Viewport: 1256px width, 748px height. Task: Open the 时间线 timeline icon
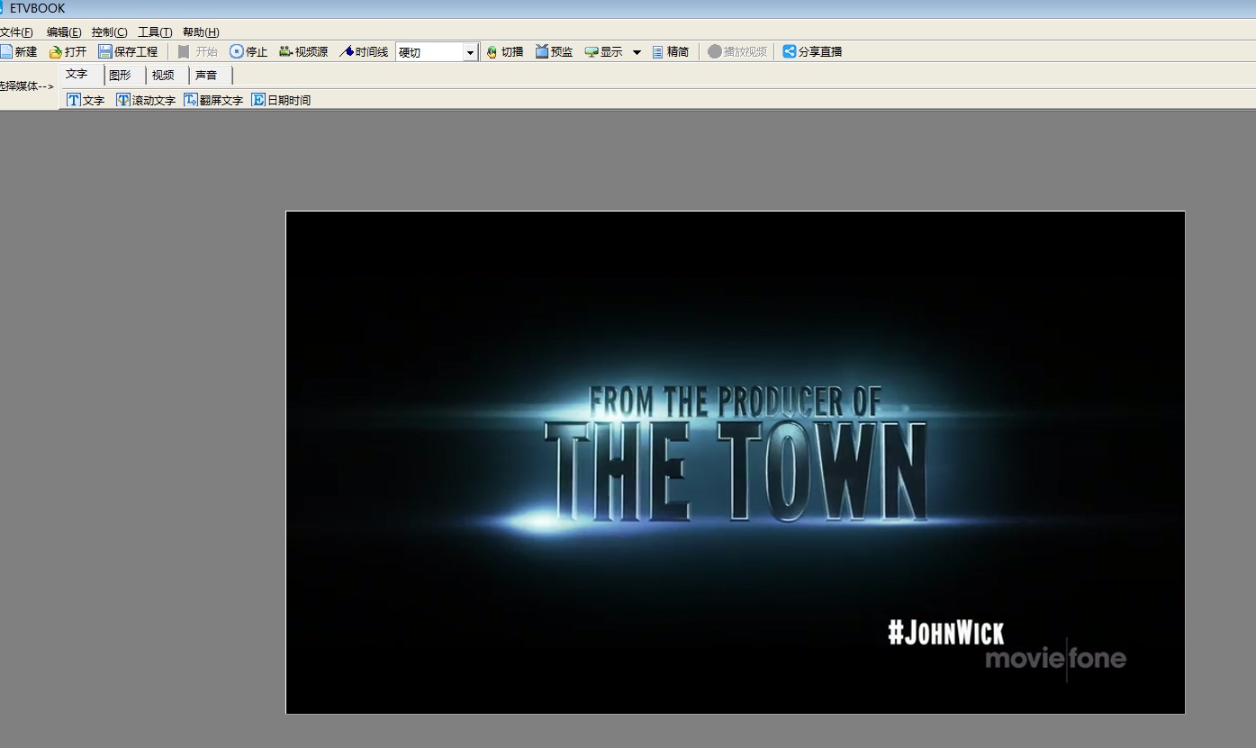[347, 52]
